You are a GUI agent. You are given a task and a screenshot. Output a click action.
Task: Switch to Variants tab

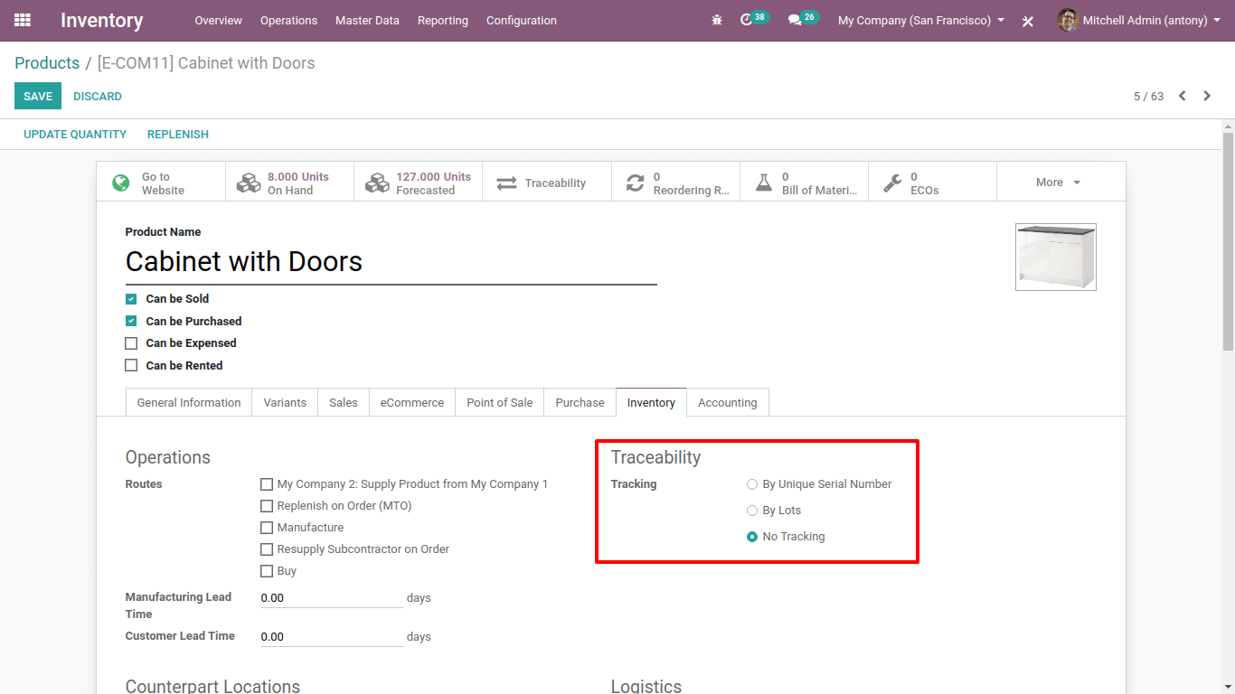[285, 403]
